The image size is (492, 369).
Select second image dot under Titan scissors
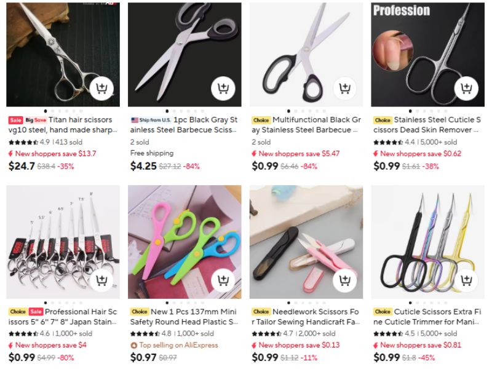click(53, 111)
